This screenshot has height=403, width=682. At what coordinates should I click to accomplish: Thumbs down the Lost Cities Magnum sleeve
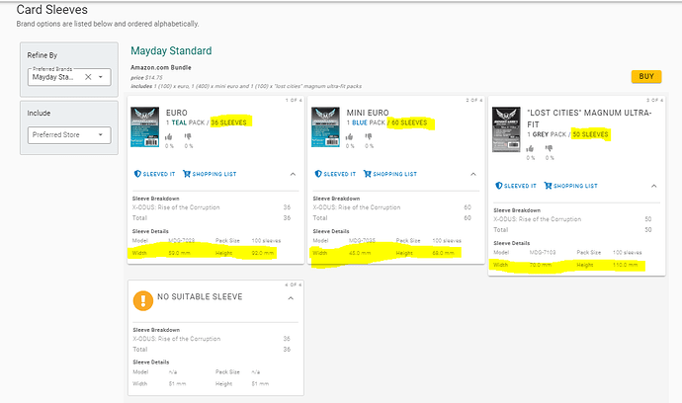coord(549,149)
